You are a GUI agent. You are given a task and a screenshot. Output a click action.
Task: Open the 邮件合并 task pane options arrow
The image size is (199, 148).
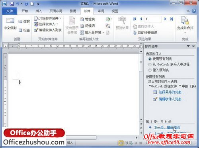pyautogui.click(x=188, y=46)
